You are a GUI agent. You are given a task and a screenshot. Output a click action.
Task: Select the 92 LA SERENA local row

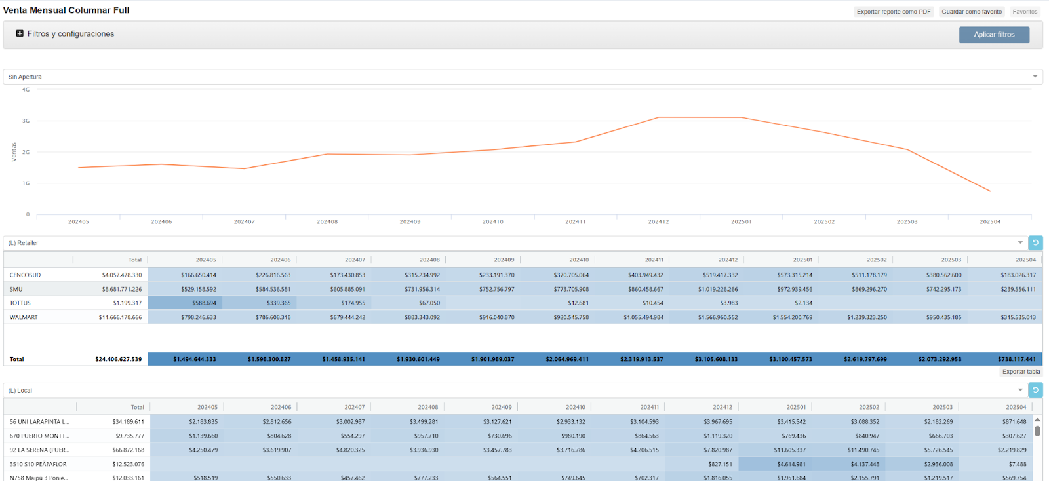click(x=39, y=450)
